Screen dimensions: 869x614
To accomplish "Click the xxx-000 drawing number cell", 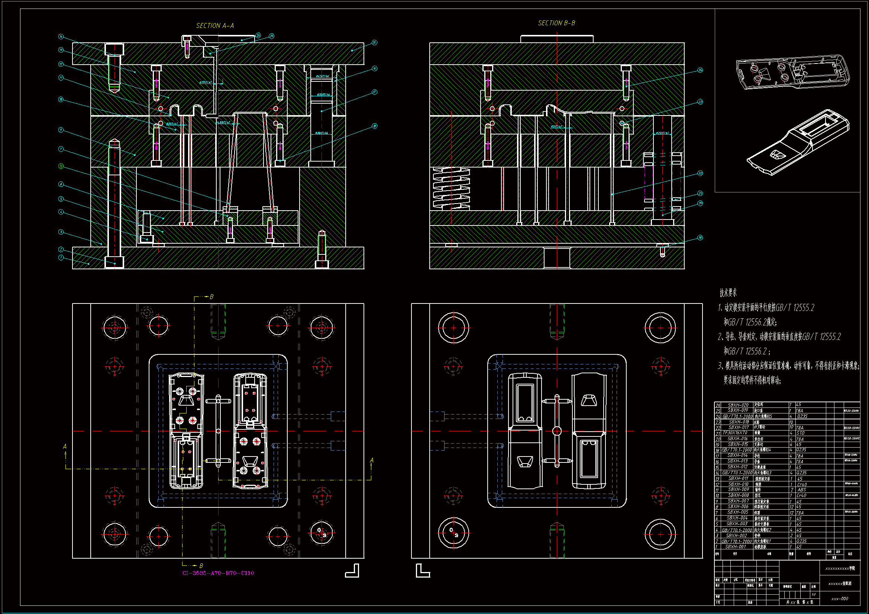I will pos(840,599).
